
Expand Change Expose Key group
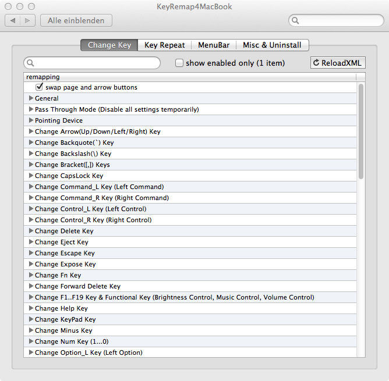point(31,264)
